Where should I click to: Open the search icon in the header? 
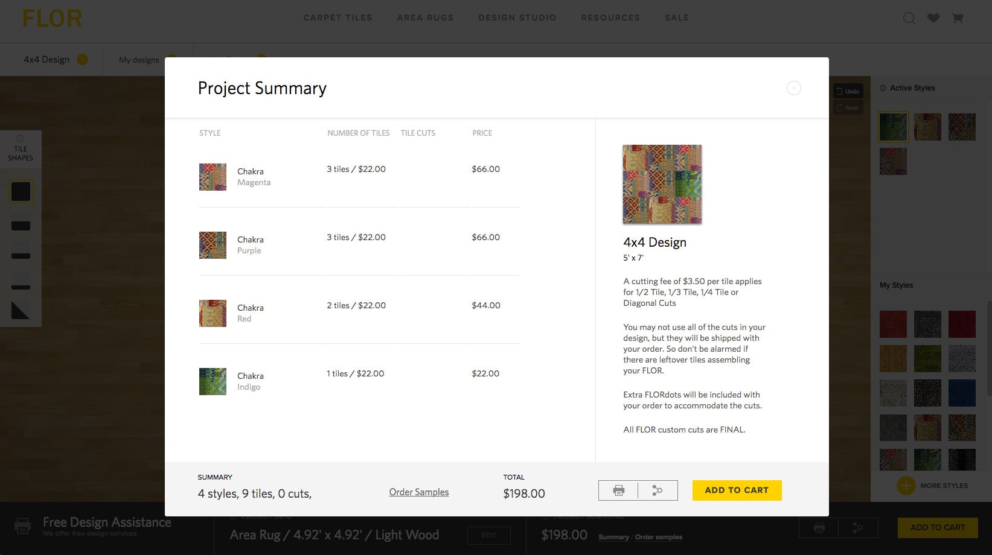909,18
